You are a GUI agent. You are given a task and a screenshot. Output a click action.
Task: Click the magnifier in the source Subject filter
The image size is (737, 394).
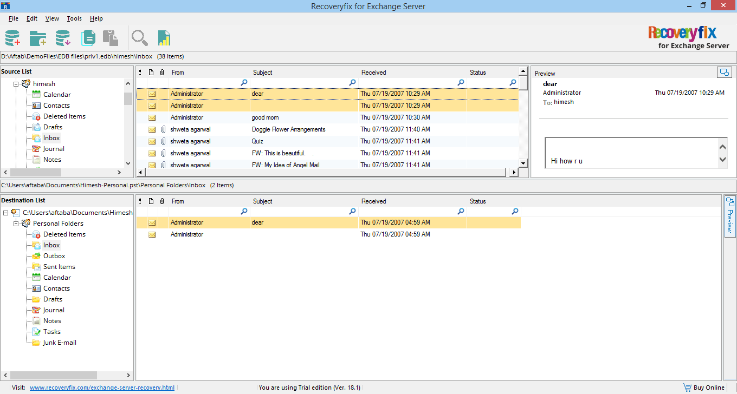click(x=352, y=83)
